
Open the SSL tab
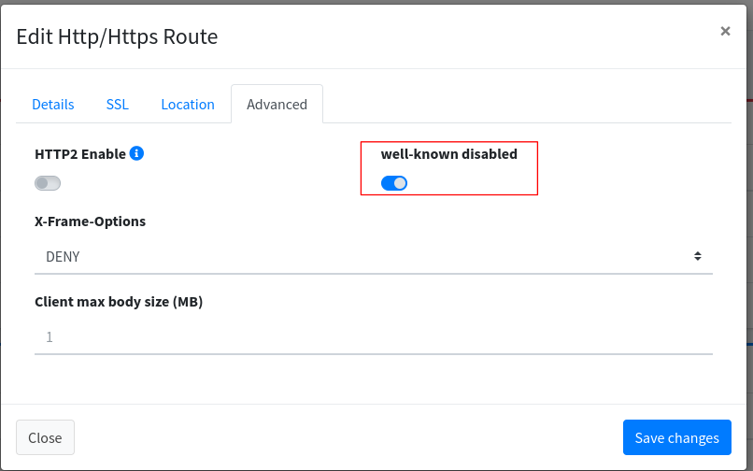[118, 105]
